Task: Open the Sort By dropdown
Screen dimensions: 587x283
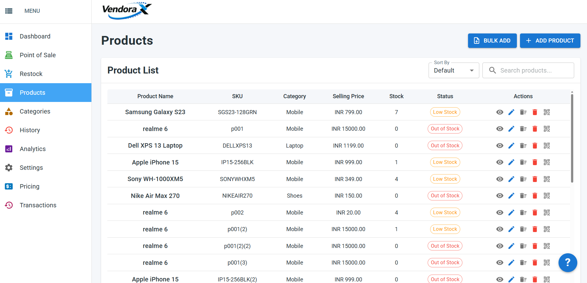Action: [x=454, y=70]
